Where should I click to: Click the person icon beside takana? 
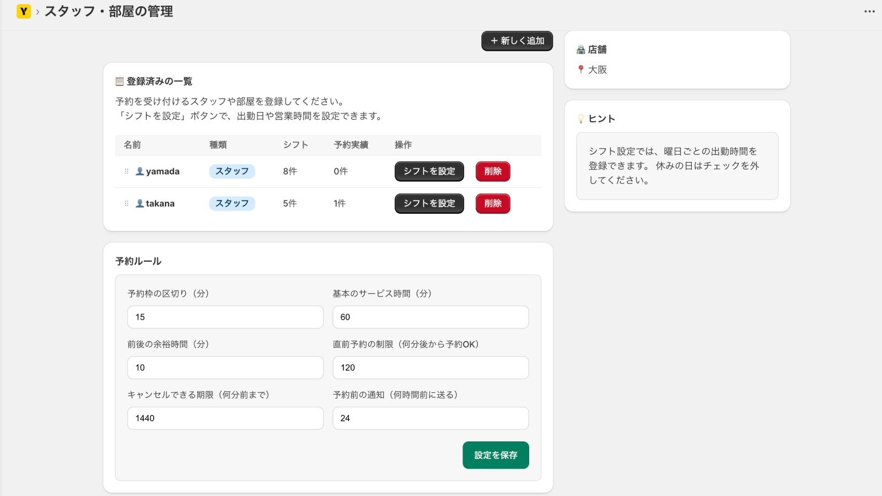click(x=140, y=203)
